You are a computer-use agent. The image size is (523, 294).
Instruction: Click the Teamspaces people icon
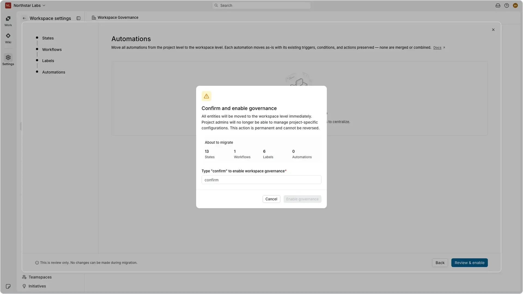tap(24, 277)
